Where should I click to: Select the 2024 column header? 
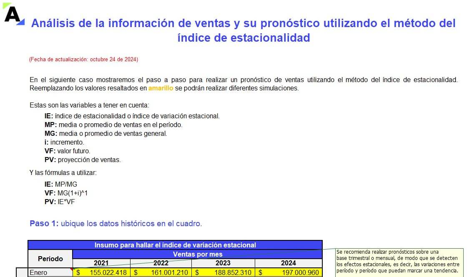pos(288,263)
